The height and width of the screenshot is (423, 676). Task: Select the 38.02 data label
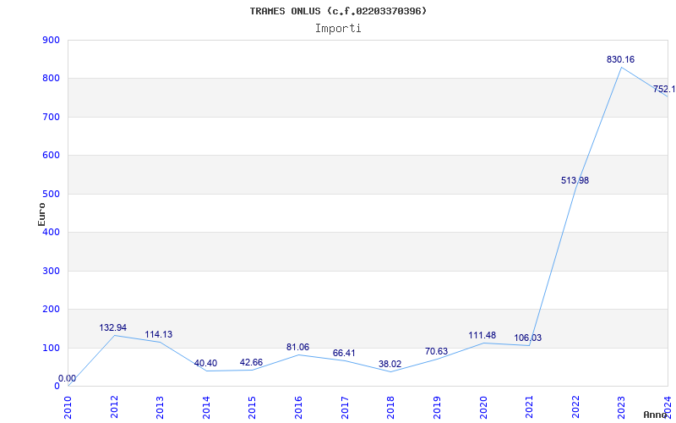[x=390, y=365]
